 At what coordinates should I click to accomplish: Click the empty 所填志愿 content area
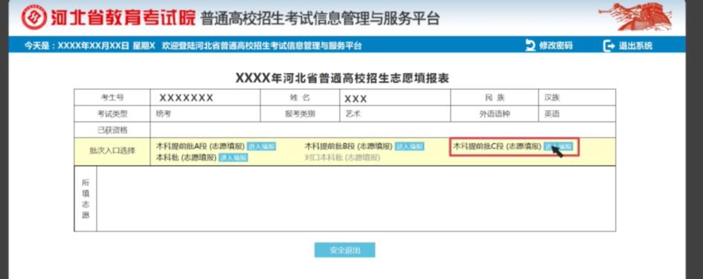point(356,199)
